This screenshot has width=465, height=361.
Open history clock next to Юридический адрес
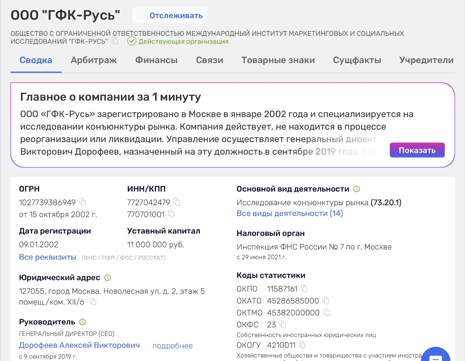click(x=108, y=278)
